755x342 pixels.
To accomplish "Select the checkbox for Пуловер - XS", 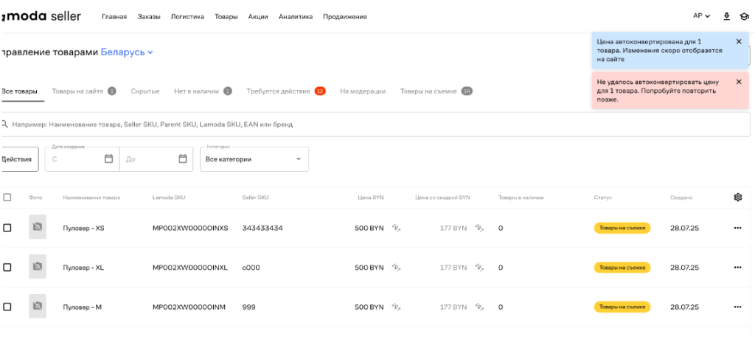I will pyautogui.click(x=7, y=228).
